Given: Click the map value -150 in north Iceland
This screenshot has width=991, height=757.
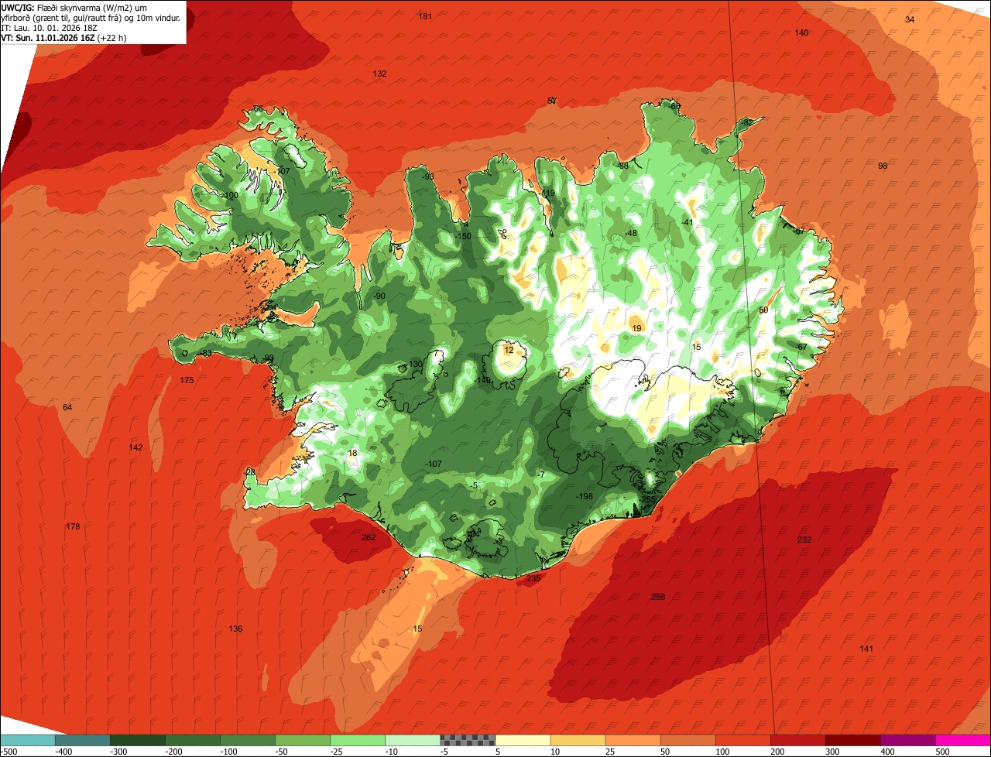Looking at the screenshot, I should click(x=462, y=236).
